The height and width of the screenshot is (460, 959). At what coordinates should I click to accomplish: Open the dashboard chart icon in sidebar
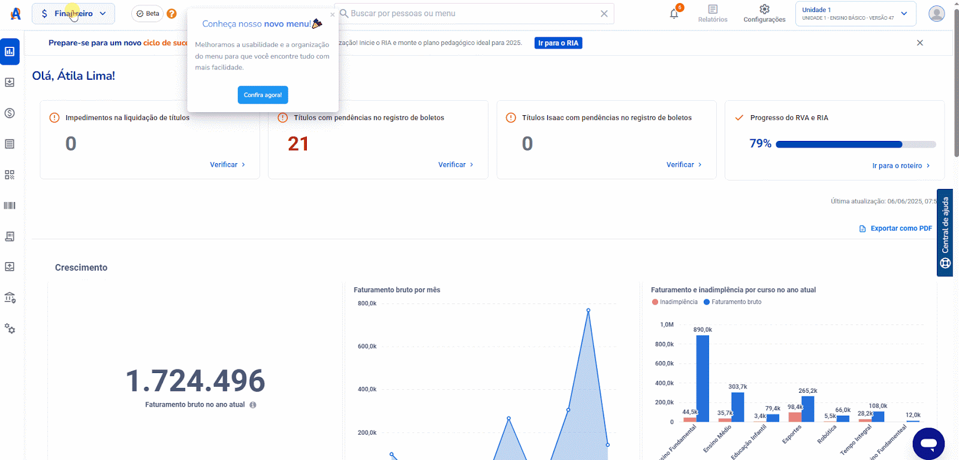(x=10, y=52)
